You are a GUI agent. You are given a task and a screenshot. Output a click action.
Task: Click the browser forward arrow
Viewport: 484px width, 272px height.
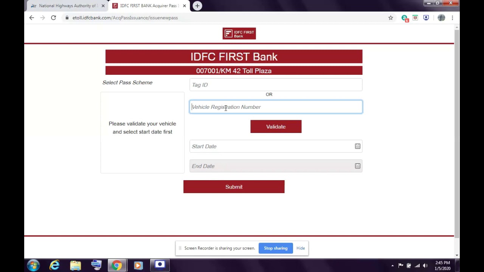(x=43, y=18)
